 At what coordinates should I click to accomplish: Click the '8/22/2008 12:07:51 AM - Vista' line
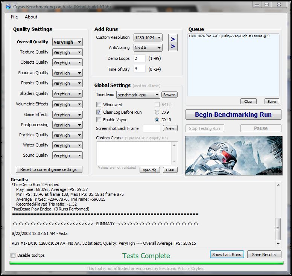pos(40,233)
